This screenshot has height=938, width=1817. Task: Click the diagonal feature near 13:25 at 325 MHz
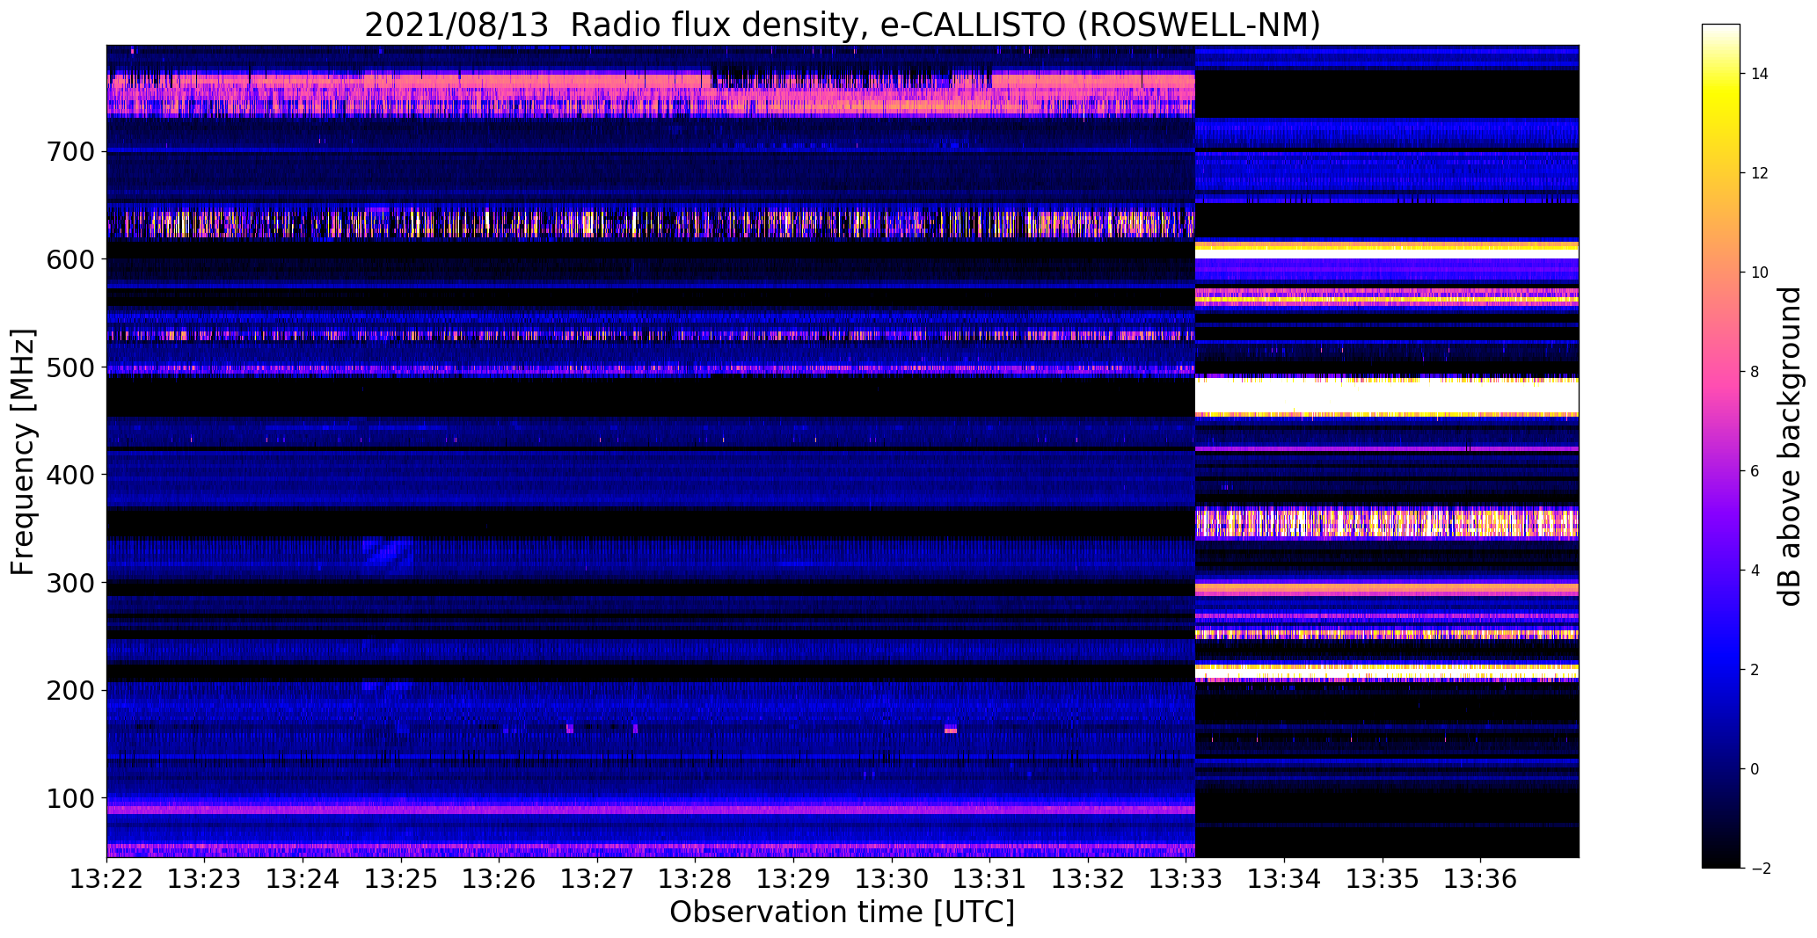click(387, 555)
